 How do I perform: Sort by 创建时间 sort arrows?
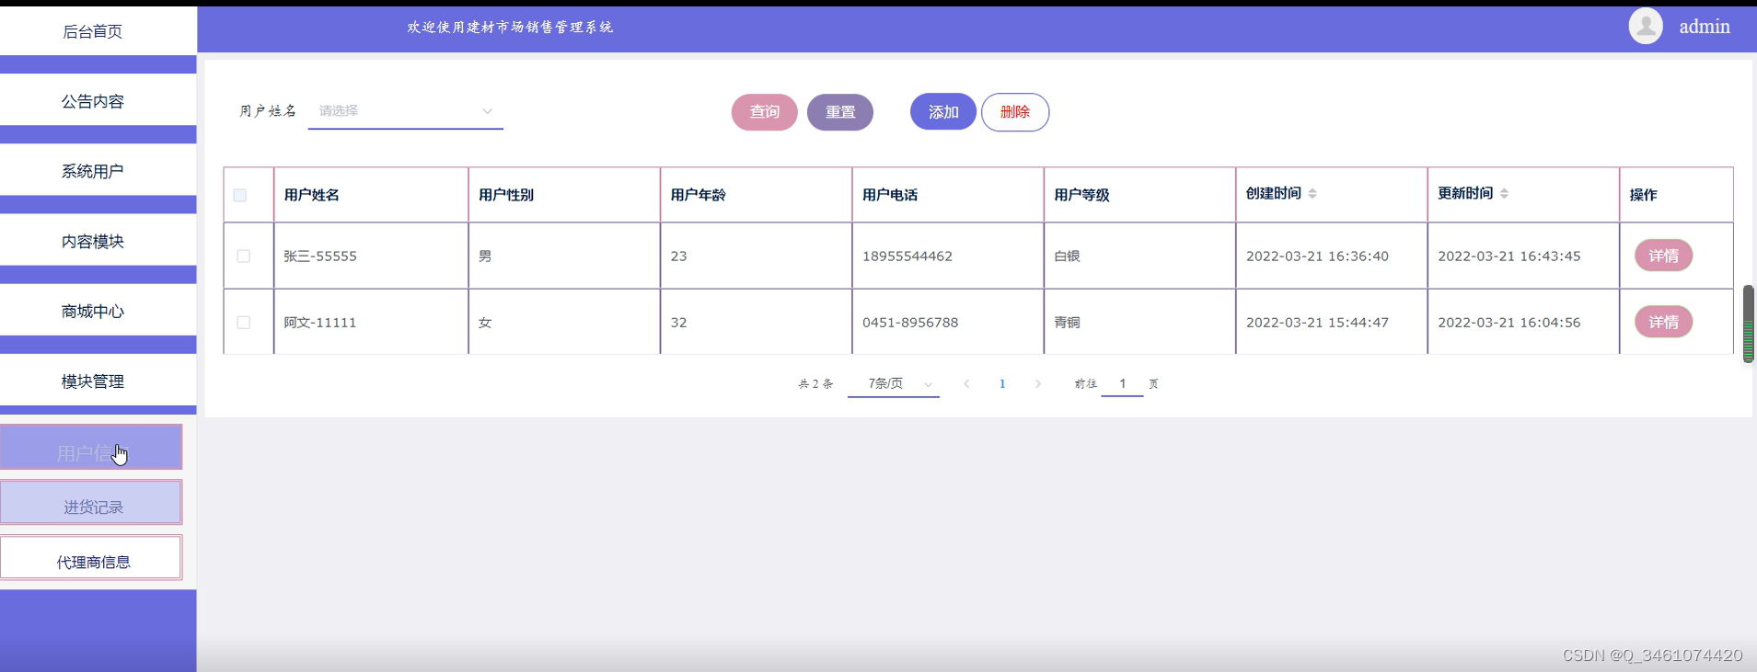[1312, 193]
